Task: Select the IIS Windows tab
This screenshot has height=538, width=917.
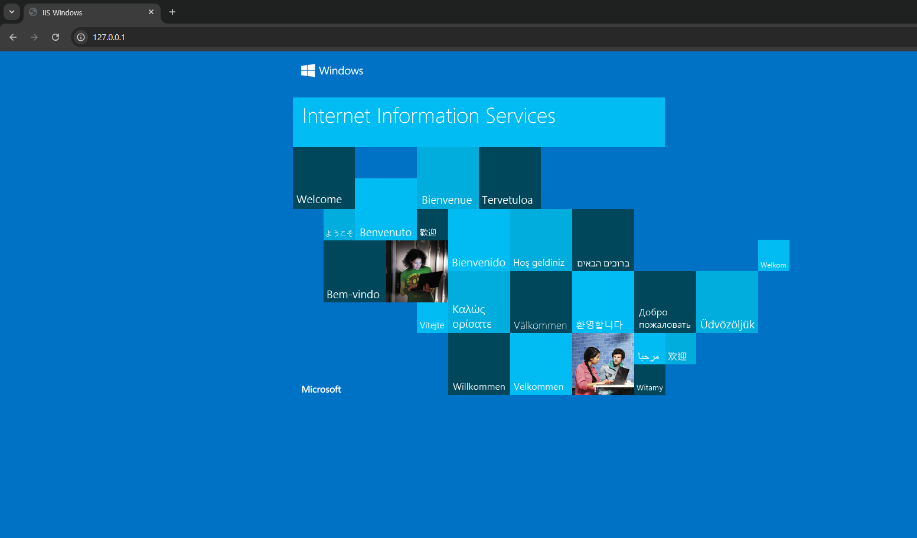Action: pyautogui.click(x=92, y=12)
